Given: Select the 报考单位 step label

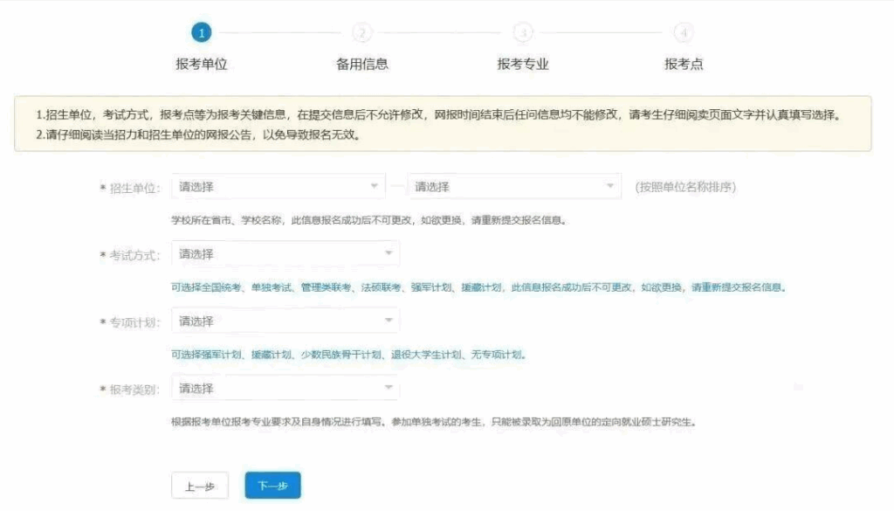Looking at the screenshot, I should coord(202,64).
